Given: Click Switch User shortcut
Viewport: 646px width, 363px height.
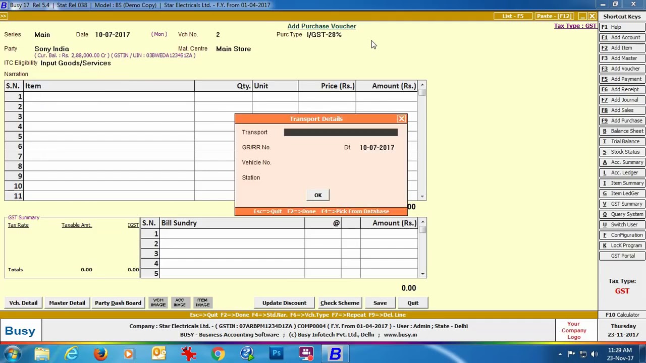Looking at the screenshot, I should (x=622, y=224).
